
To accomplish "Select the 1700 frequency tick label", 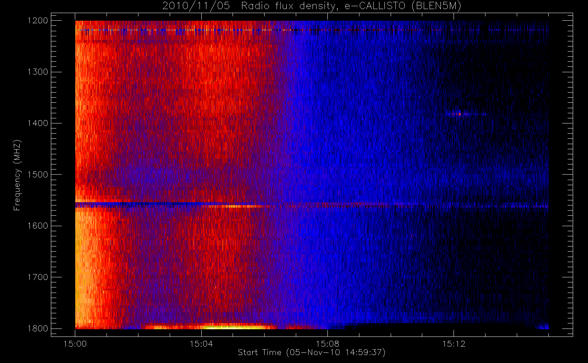I will click(38, 277).
